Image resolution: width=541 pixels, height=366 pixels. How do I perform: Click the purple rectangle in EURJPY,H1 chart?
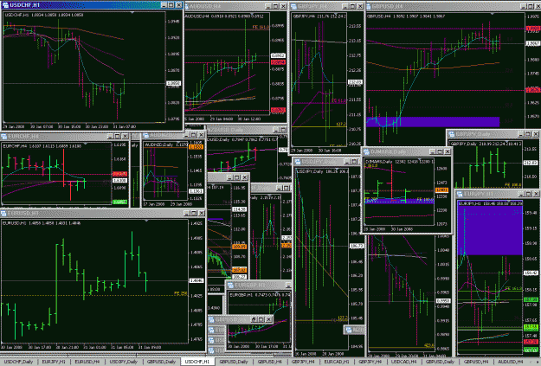pyautogui.click(x=490, y=228)
